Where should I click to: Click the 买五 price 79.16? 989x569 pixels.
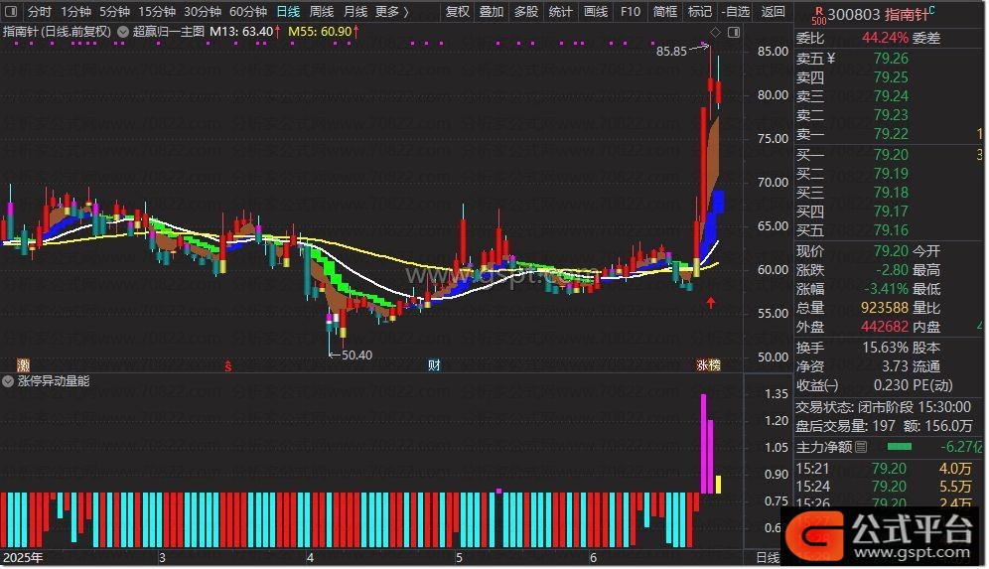click(891, 230)
